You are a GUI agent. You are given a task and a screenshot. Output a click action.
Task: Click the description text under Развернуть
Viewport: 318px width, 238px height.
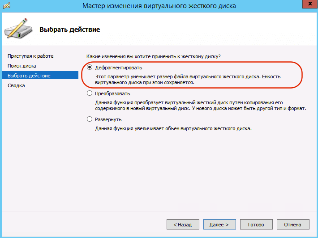point(173,129)
